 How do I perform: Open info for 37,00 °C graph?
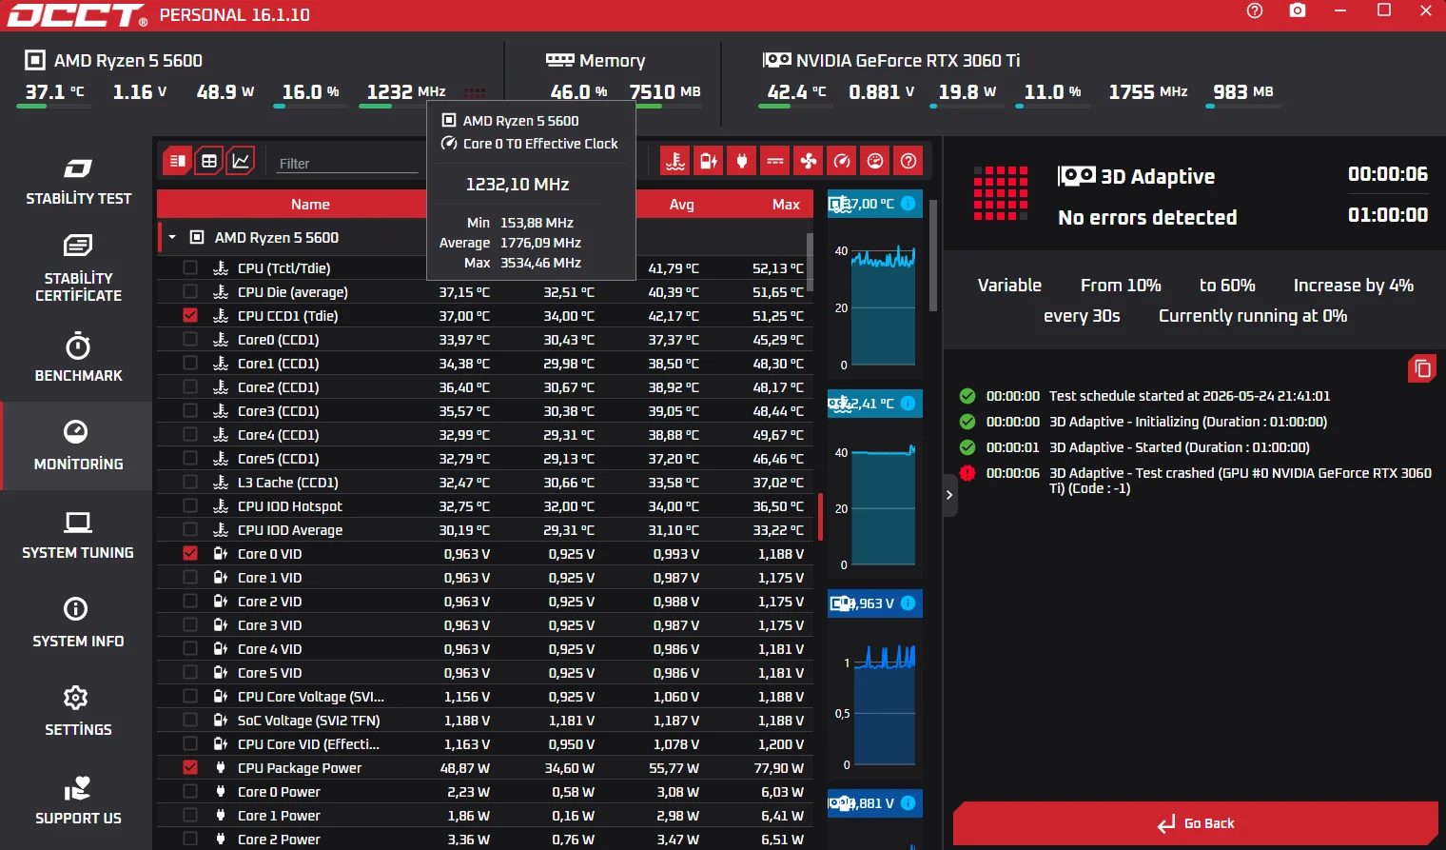[x=908, y=204]
